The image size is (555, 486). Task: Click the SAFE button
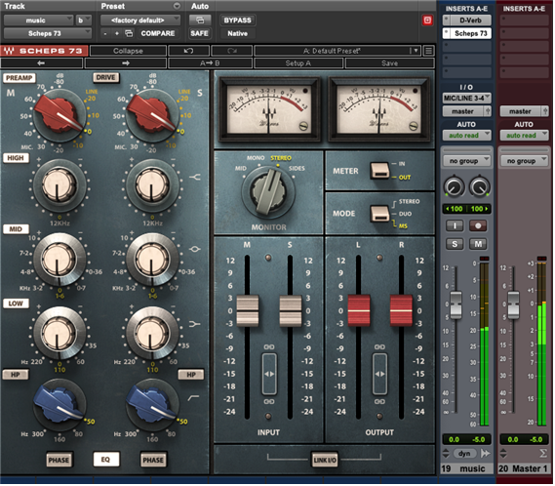pyautogui.click(x=200, y=33)
